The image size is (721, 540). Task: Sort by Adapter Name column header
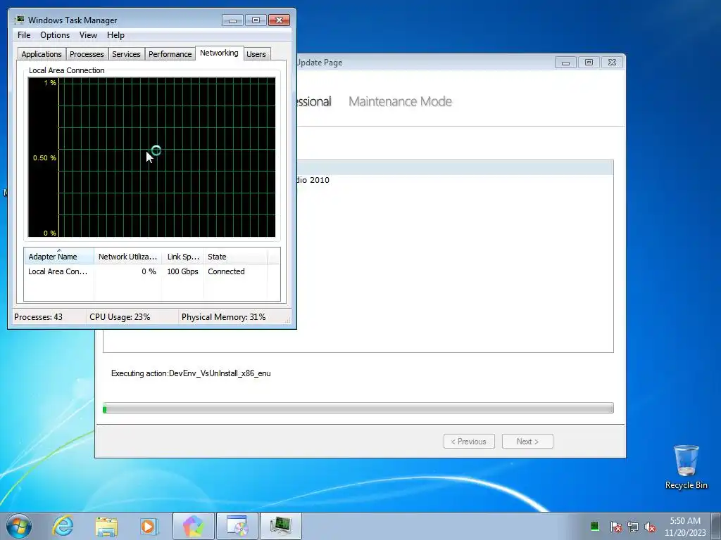(59, 257)
